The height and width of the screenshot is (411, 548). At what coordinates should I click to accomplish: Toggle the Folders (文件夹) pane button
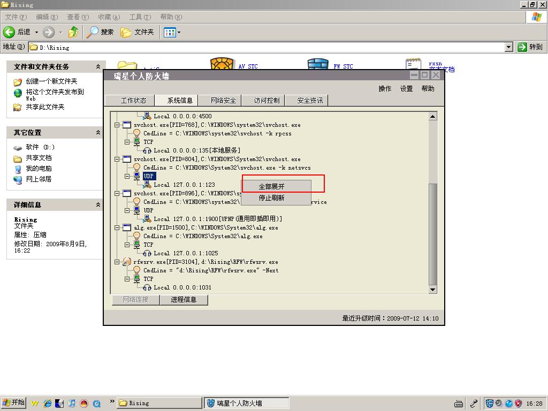coord(137,32)
